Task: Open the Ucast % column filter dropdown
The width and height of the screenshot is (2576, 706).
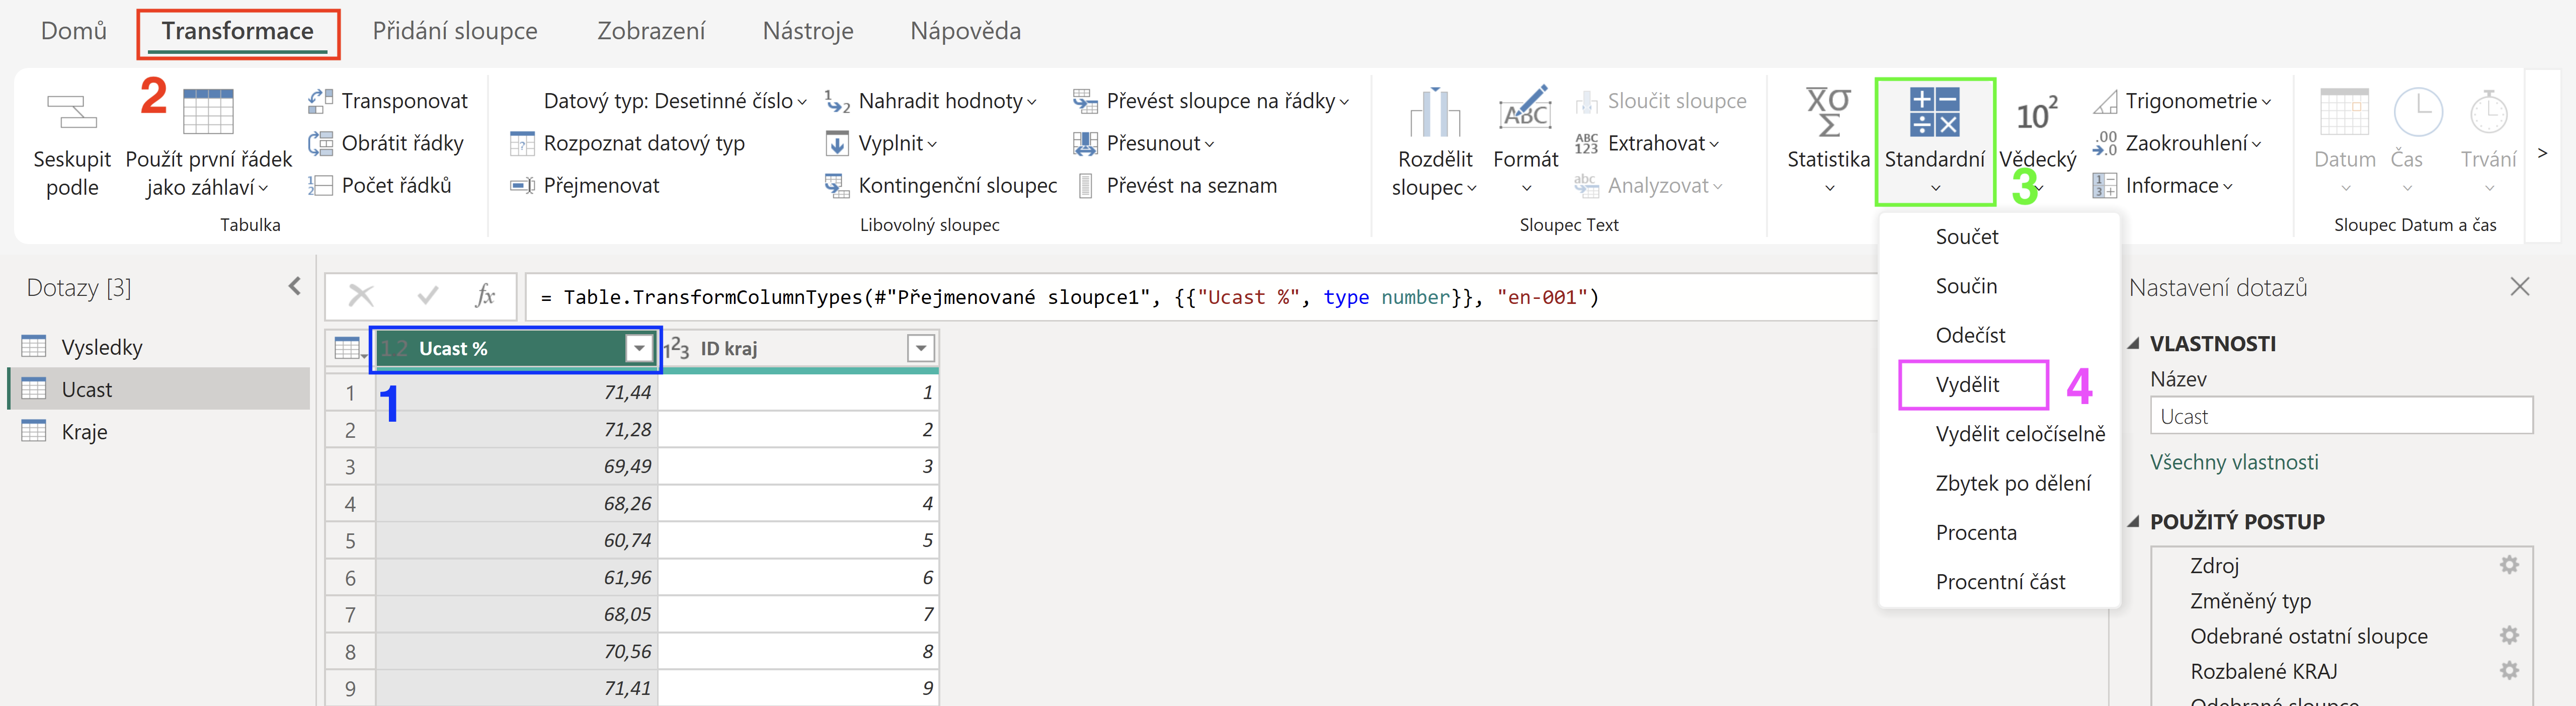Action: pyautogui.click(x=639, y=348)
